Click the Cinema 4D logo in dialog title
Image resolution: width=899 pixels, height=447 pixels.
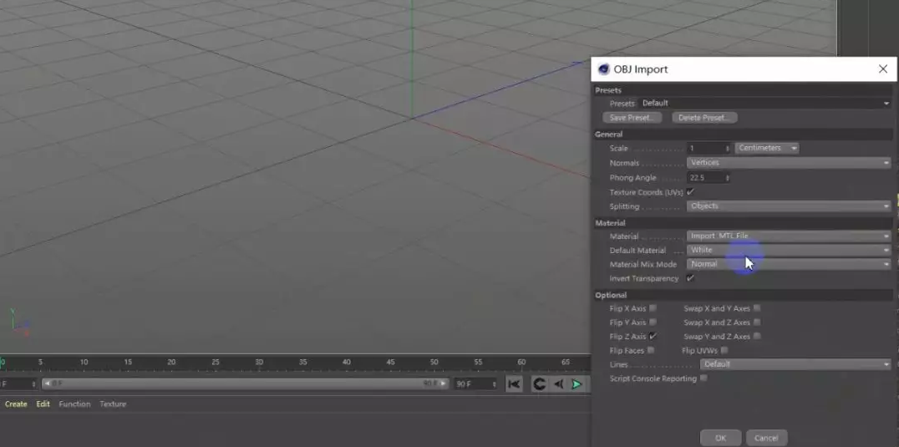click(603, 69)
